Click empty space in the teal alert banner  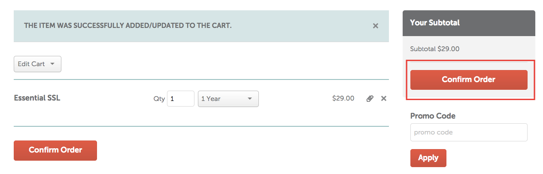[x=300, y=26]
